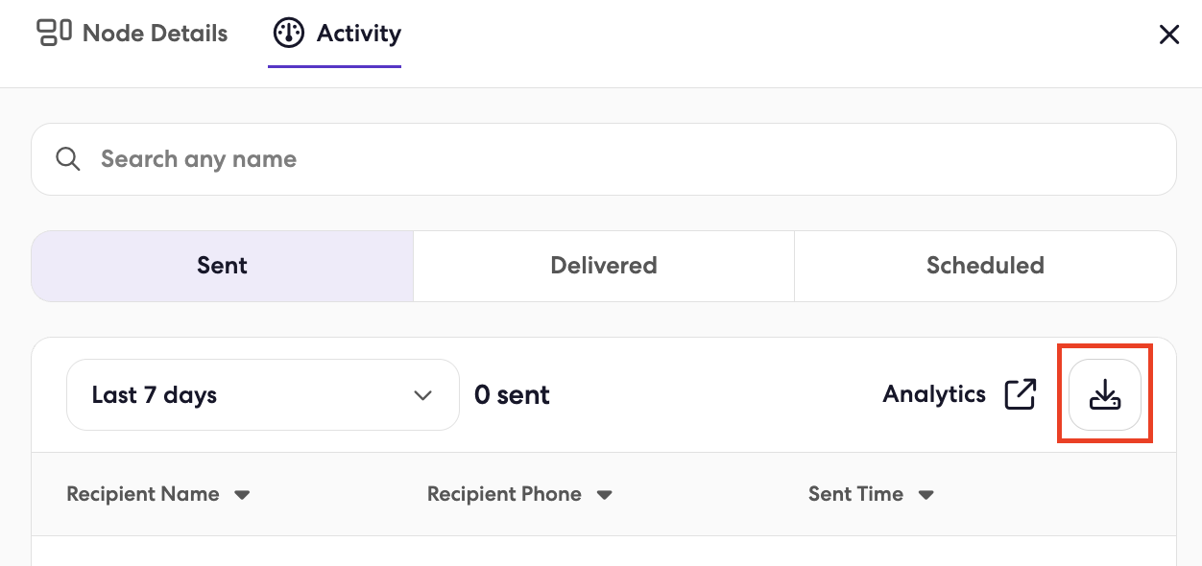Click the date range chevron arrow
The width and height of the screenshot is (1202, 566).
coord(422,395)
